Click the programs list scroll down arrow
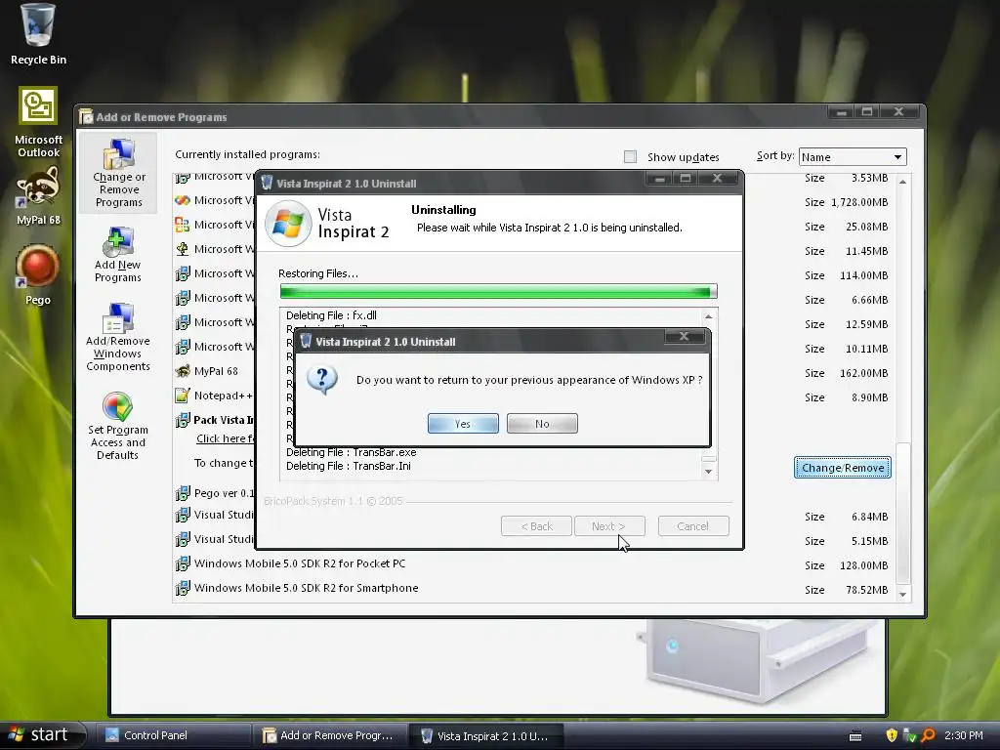The image size is (1000, 750). pyautogui.click(x=902, y=594)
